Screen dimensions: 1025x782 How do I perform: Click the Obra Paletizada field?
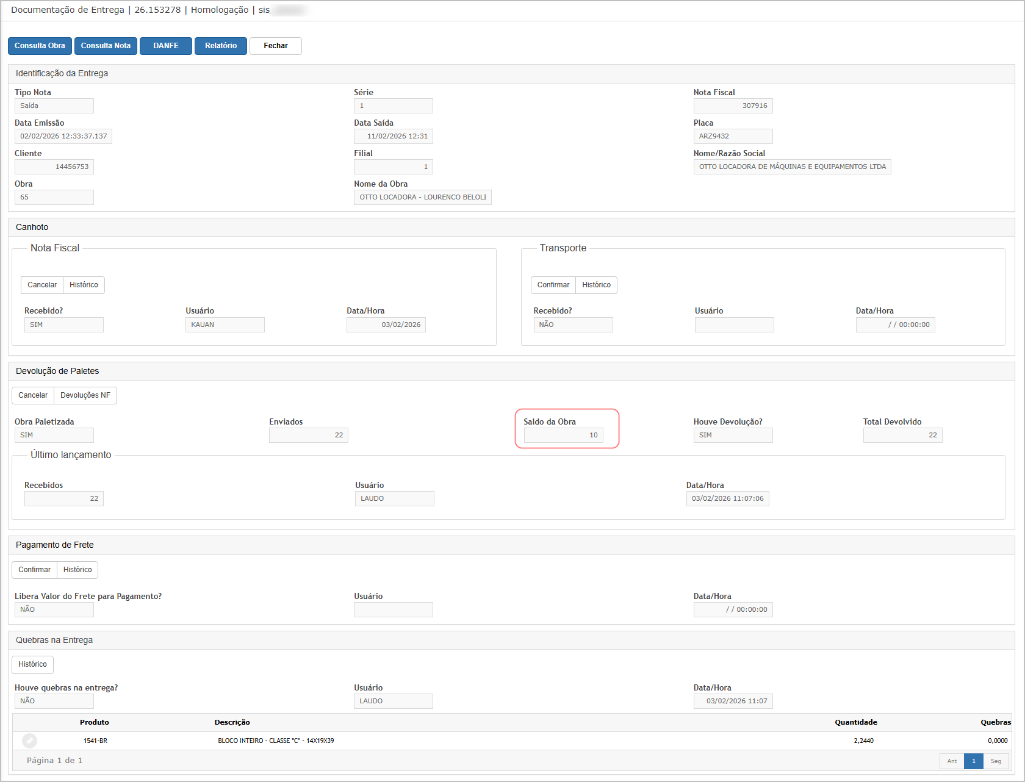[x=54, y=435]
